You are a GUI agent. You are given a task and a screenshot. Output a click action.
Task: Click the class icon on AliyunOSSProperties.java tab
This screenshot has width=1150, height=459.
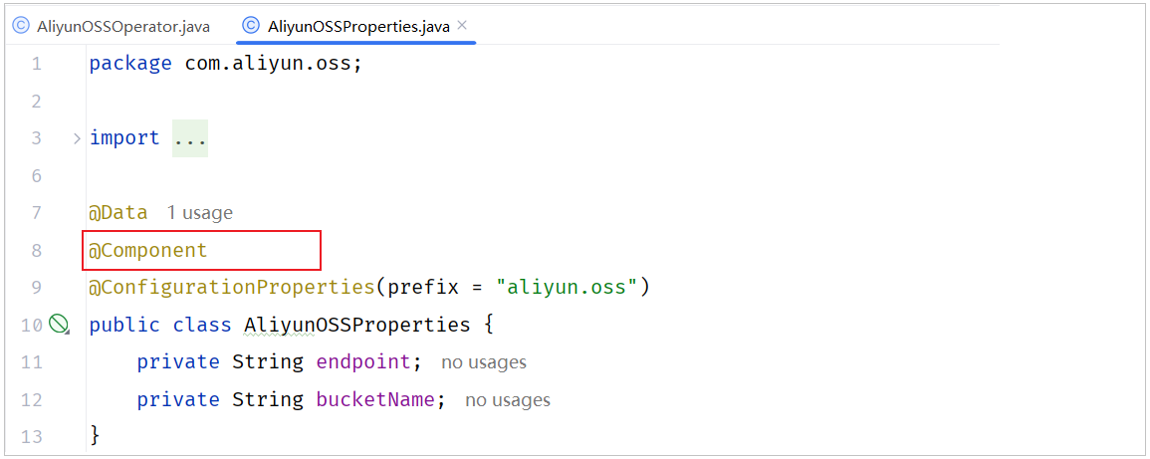click(x=251, y=27)
